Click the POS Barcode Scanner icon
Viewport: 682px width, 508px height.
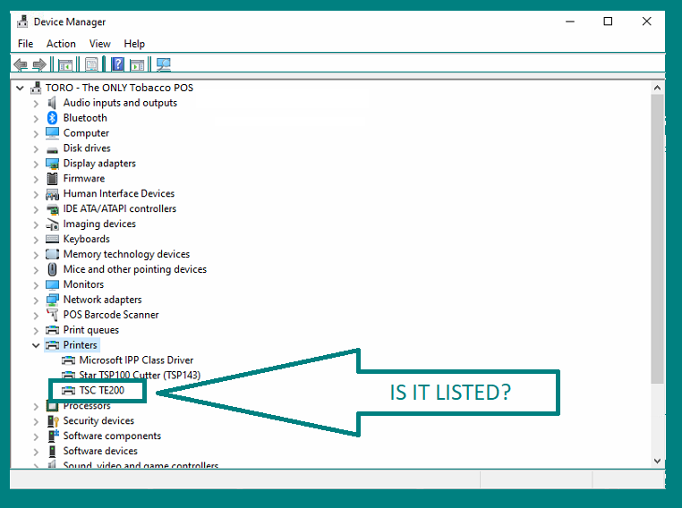pos(52,315)
